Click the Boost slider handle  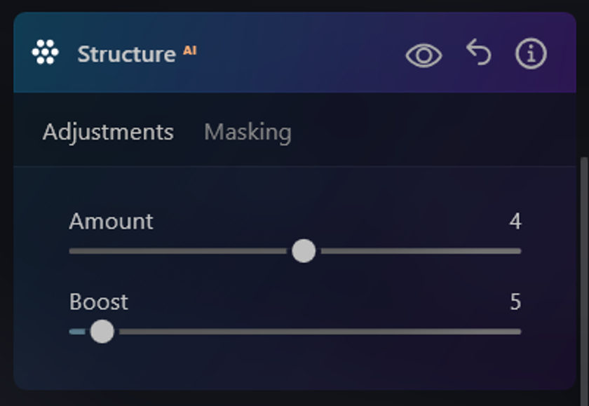click(x=102, y=332)
